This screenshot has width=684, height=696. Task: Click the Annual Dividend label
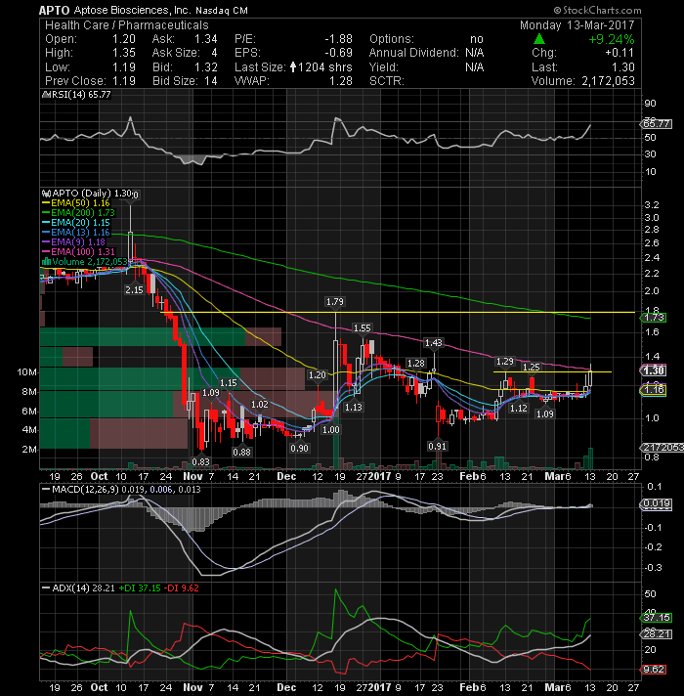[x=414, y=53]
